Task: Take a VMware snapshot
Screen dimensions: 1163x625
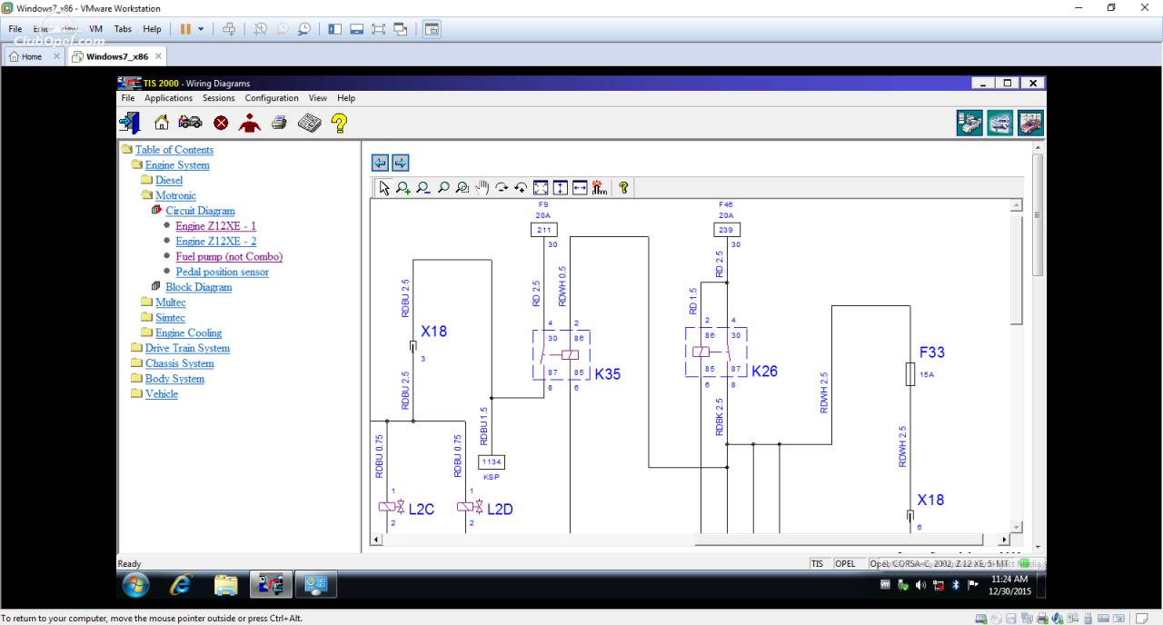Action: (261, 29)
